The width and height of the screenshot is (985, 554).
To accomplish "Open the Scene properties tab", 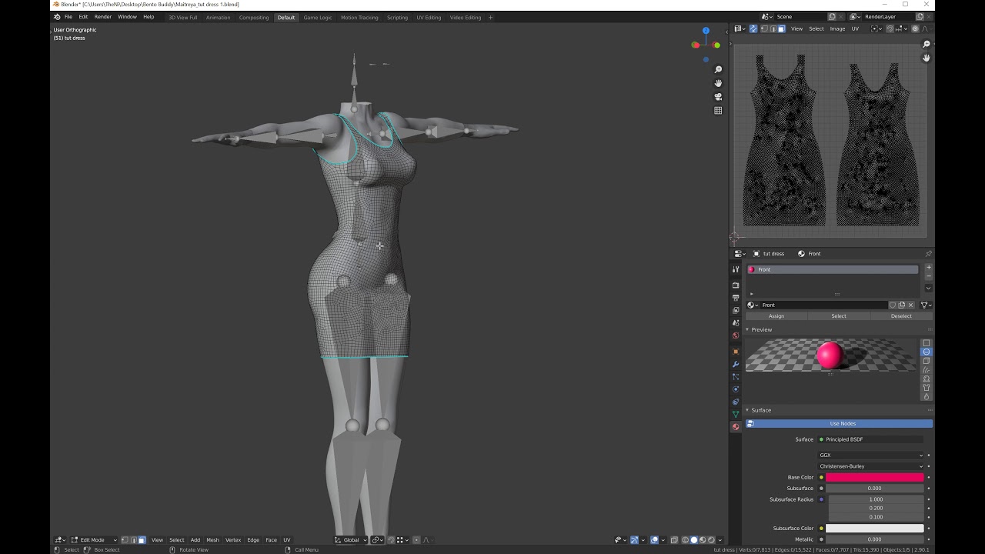I will tap(736, 323).
